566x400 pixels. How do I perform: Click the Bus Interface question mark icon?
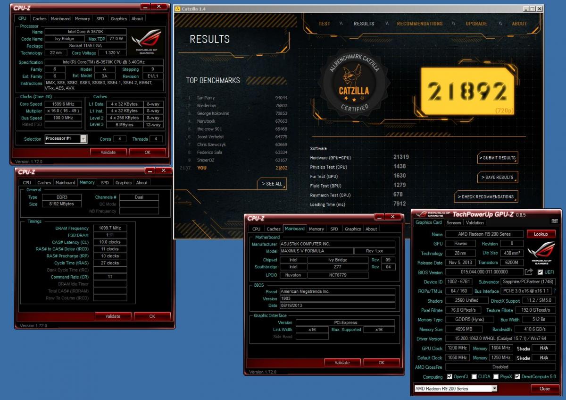[x=554, y=291]
